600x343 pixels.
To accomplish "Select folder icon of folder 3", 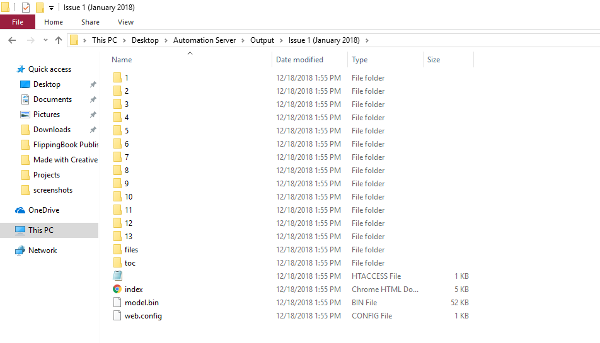I will [x=117, y=104].
